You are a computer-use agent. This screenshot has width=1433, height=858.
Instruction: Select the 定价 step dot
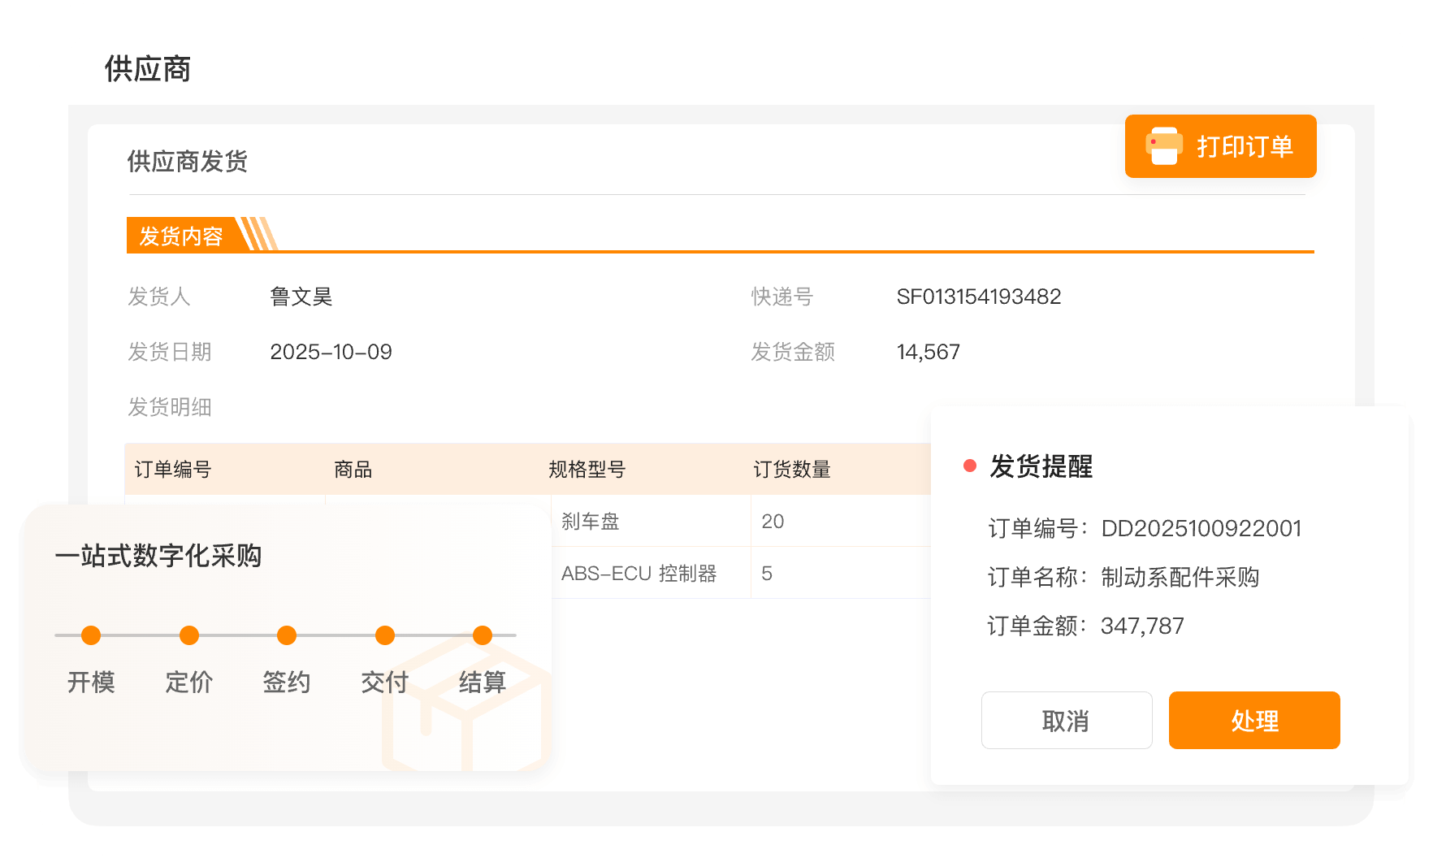coord(189,635)
